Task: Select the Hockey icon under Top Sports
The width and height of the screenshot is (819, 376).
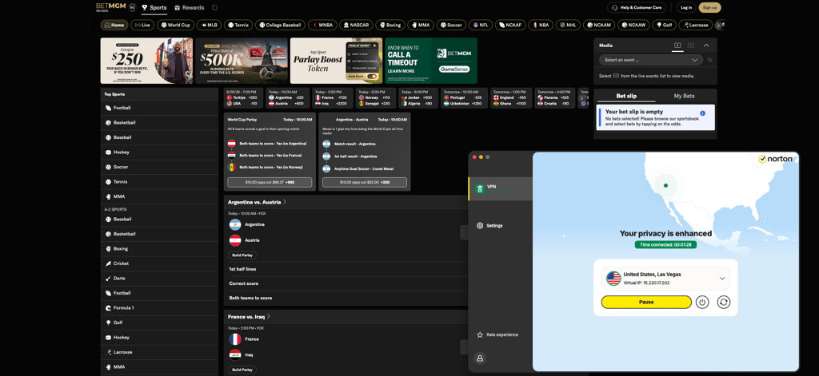Action: click(108, 152)
